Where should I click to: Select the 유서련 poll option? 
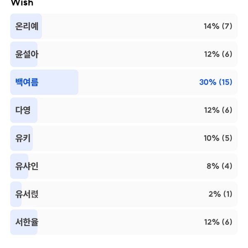(124, 194)
